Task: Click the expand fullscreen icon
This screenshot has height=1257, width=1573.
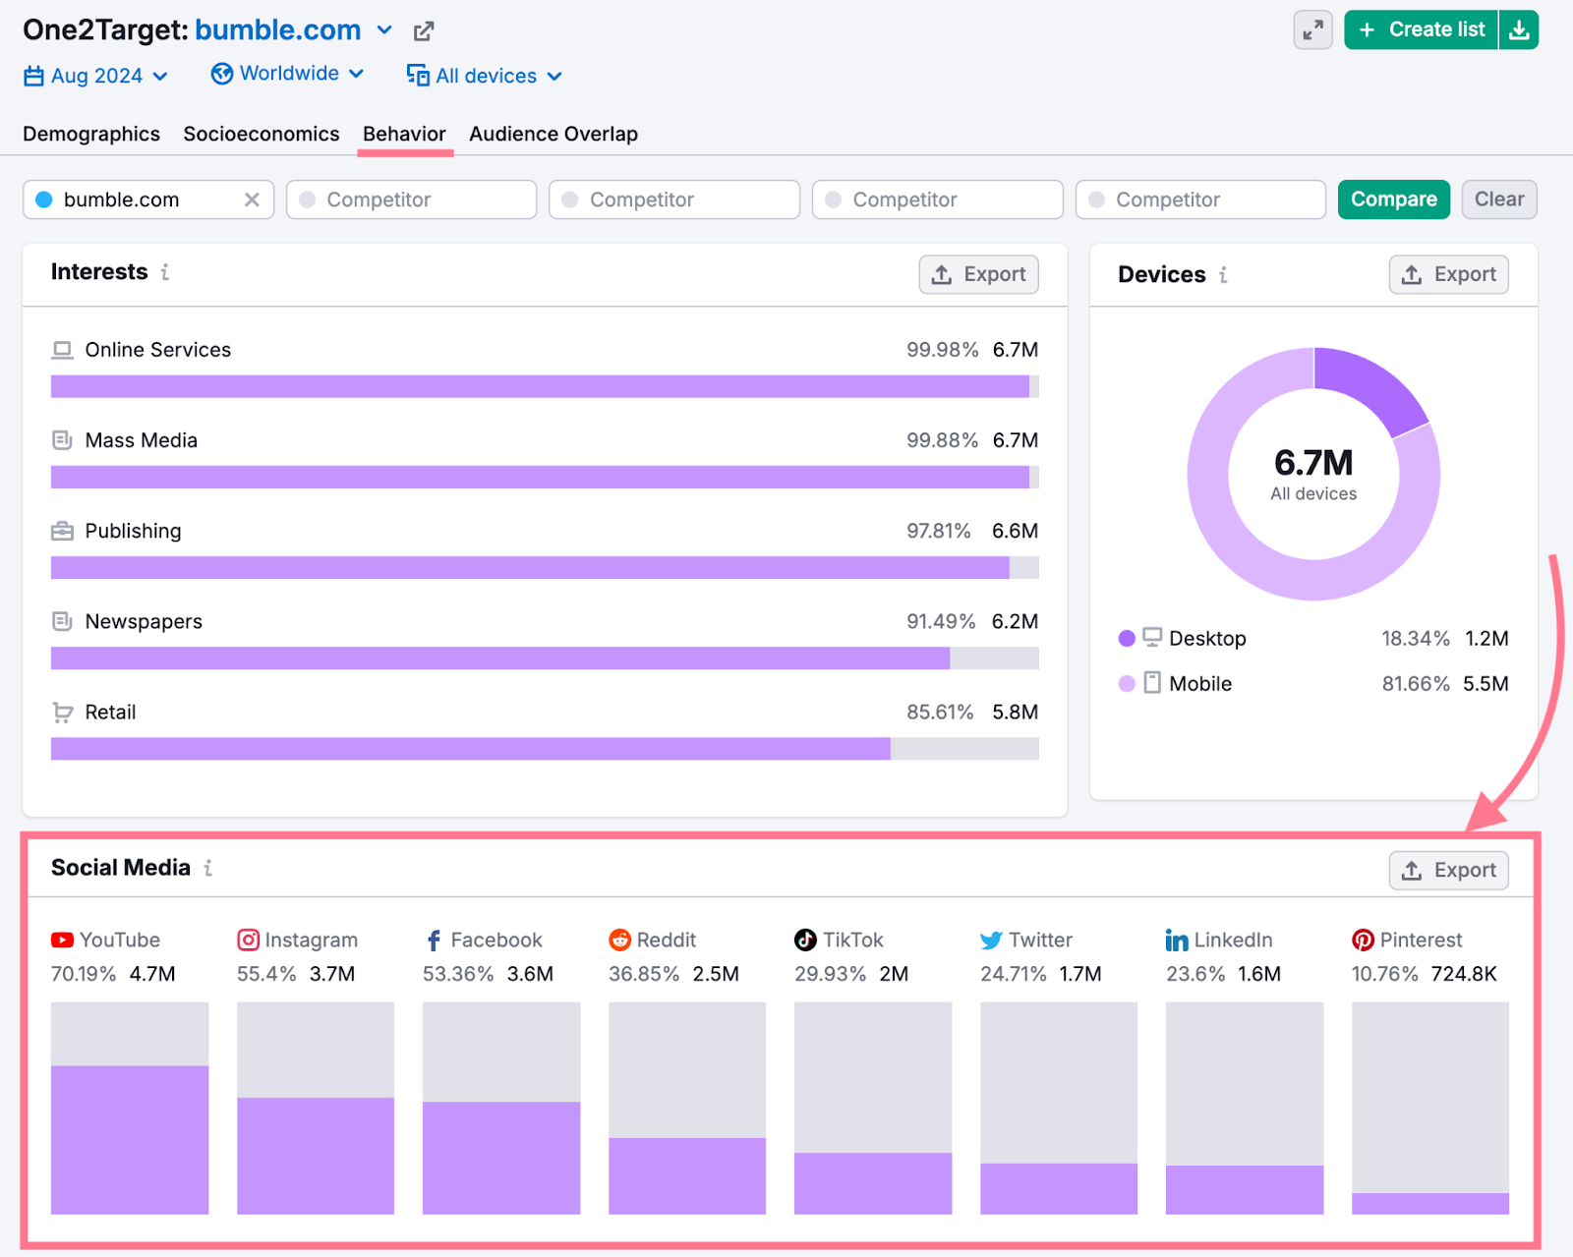Action: 1312,30
